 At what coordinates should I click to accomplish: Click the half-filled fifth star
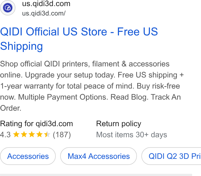coord(47,134)
